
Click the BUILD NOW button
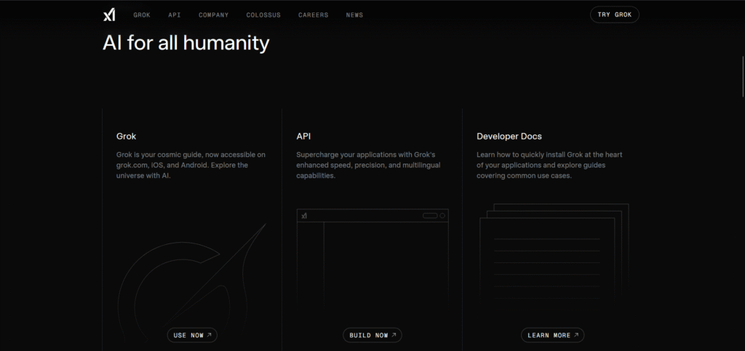coord(372,335)
